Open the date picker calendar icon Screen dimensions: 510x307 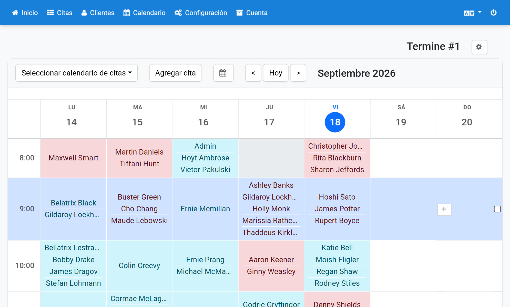tap(223, 73)
